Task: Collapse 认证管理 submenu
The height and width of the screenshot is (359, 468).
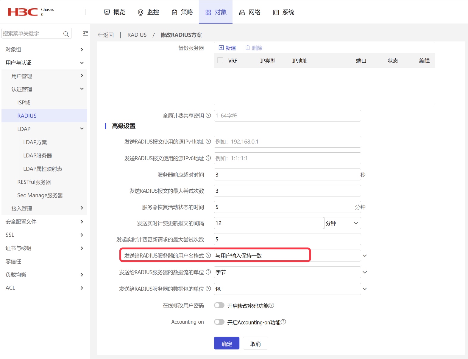Action: pos(82,89)
